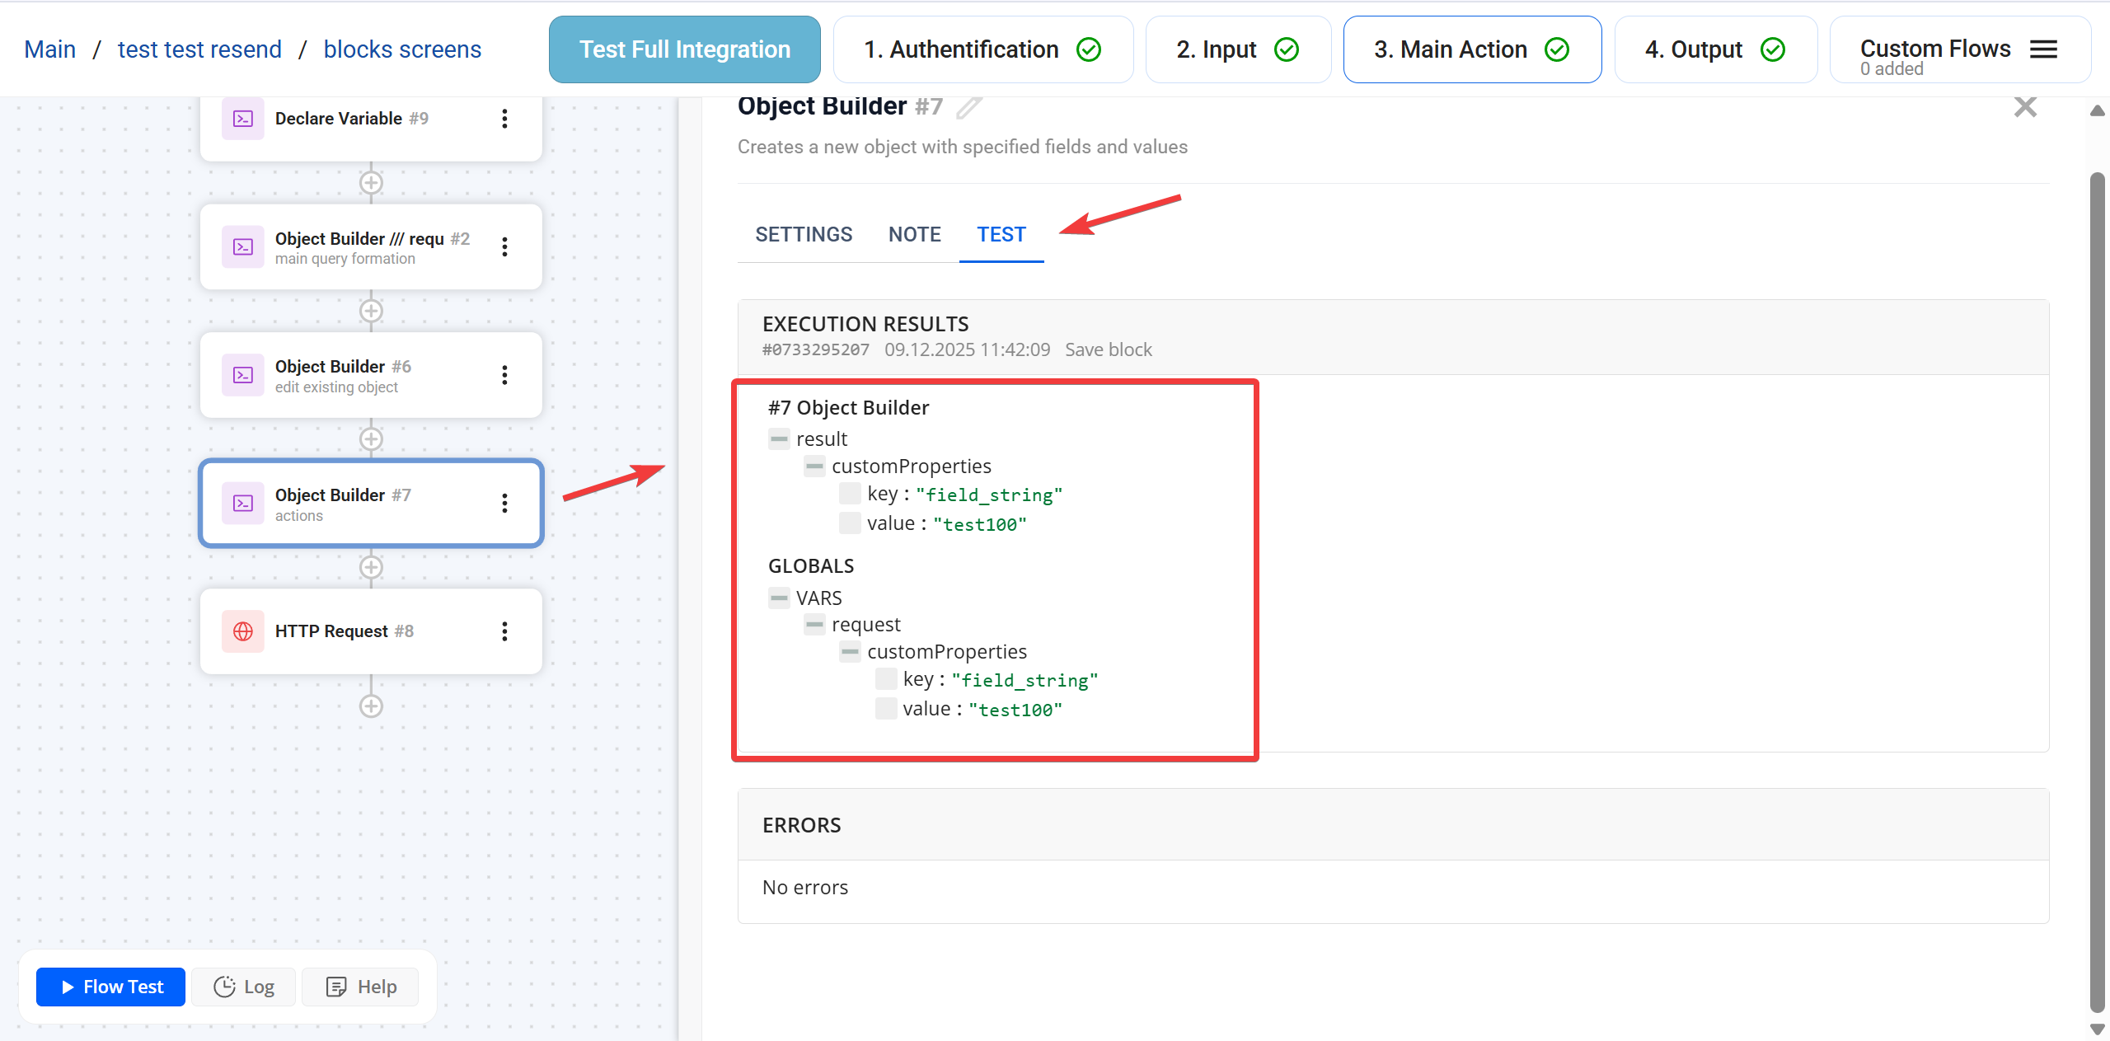Collapse the request node under VARS
2110x1041 pixels.
(814, 625)
